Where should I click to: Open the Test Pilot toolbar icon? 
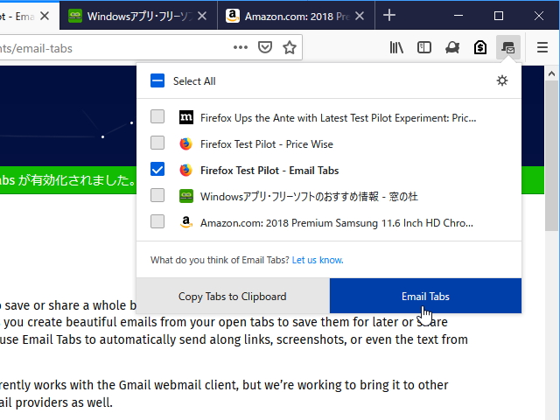tap(452, 47)
